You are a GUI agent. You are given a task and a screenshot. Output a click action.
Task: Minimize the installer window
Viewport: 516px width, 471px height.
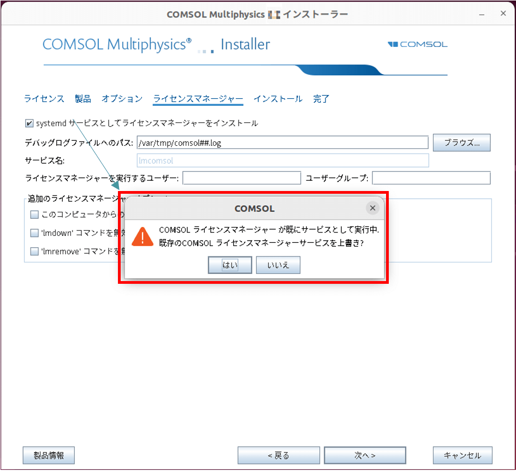(482, 14)
